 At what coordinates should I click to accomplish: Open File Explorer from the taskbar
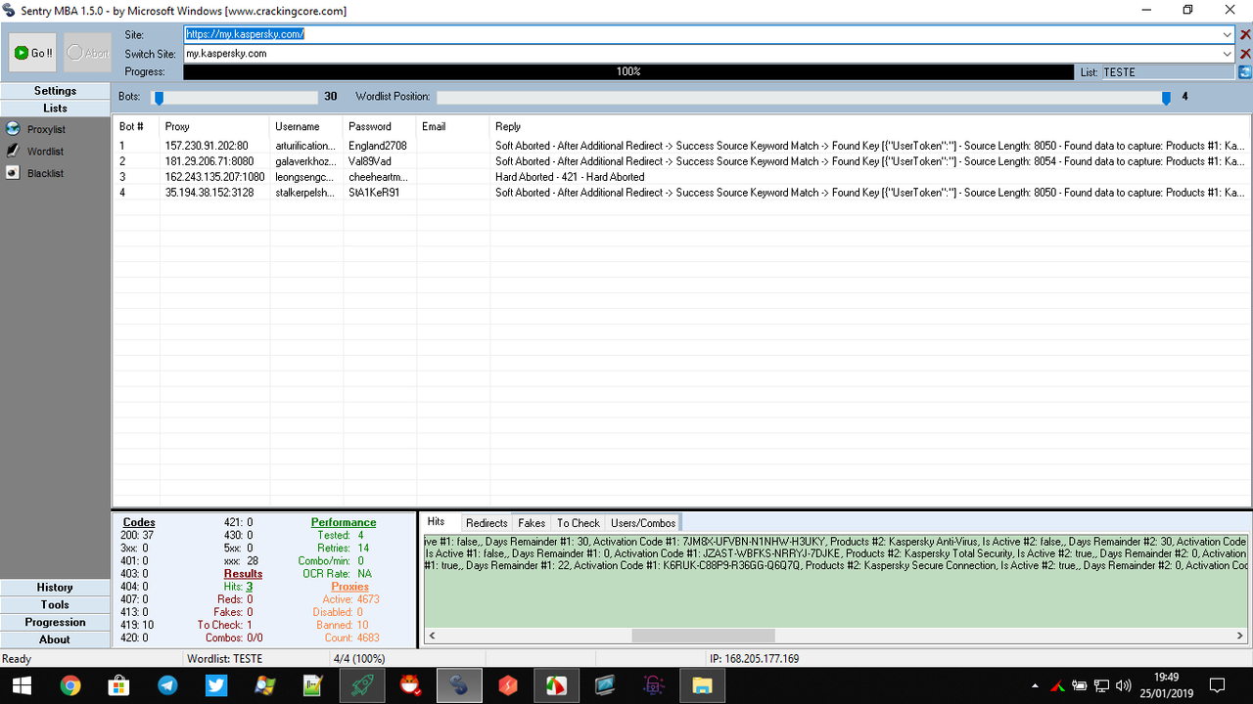[x=701, y=685]
